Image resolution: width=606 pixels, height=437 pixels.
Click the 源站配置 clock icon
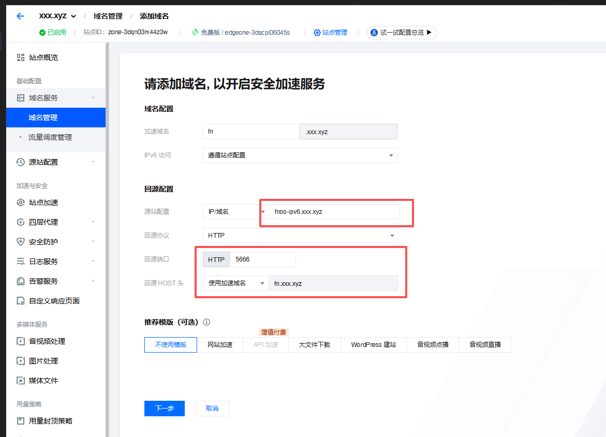tap(21, 162)
